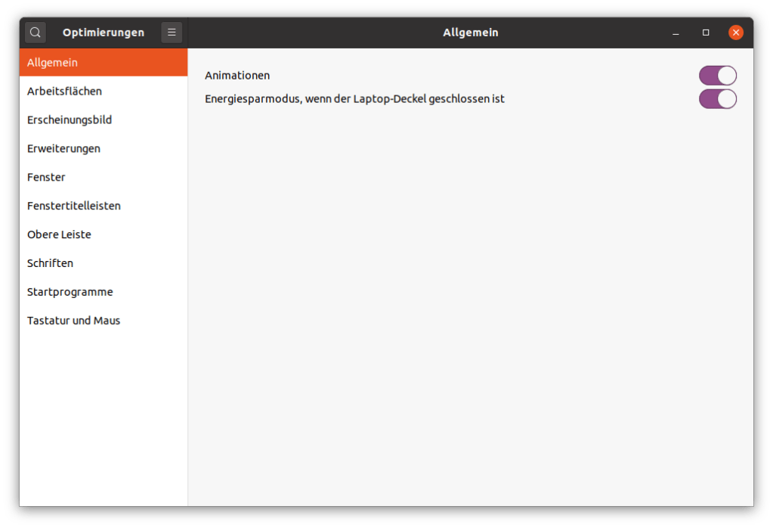Open the hamburger menu button

coord(172,33)
